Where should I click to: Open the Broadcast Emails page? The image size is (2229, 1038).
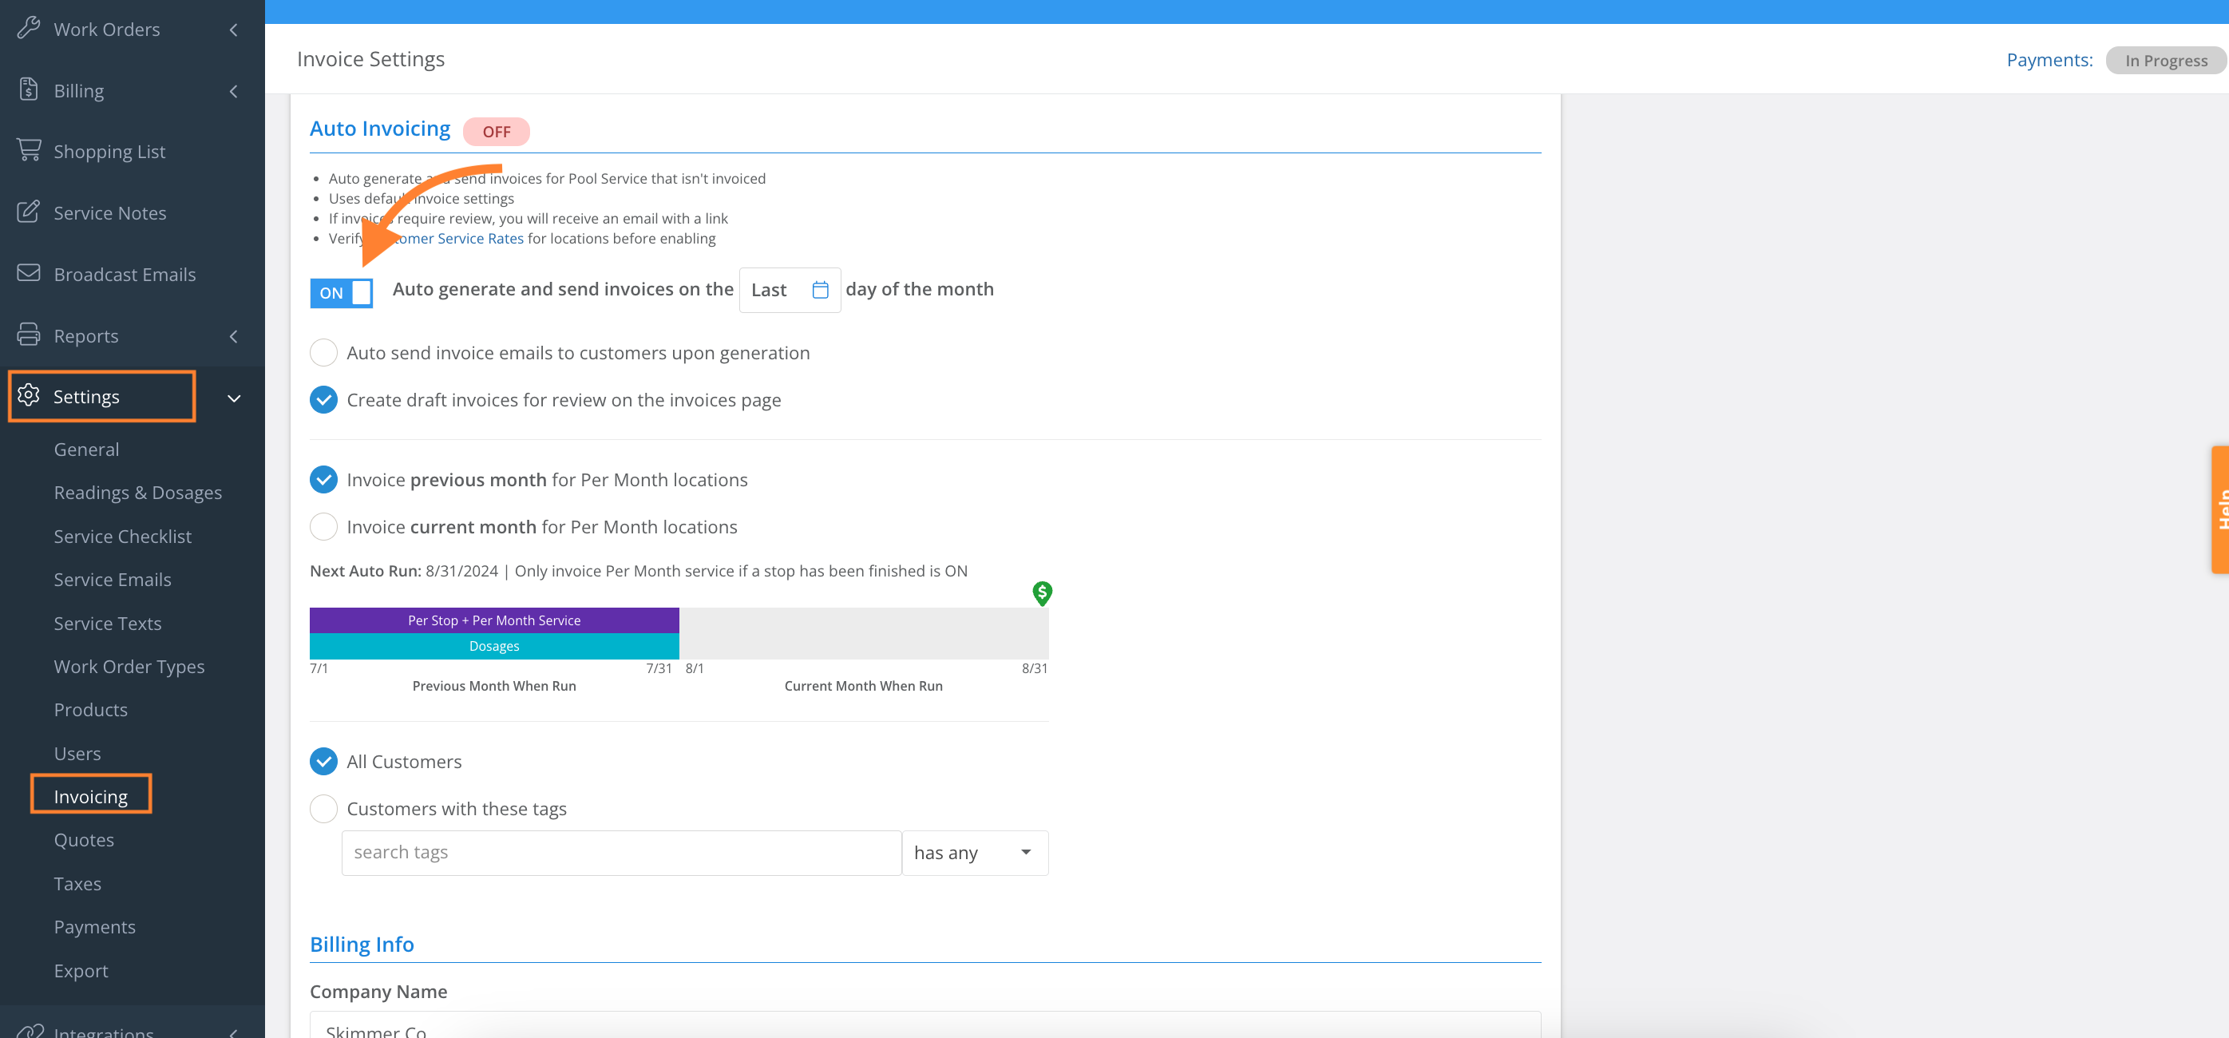pyautogui.click(x=125, y=275)
